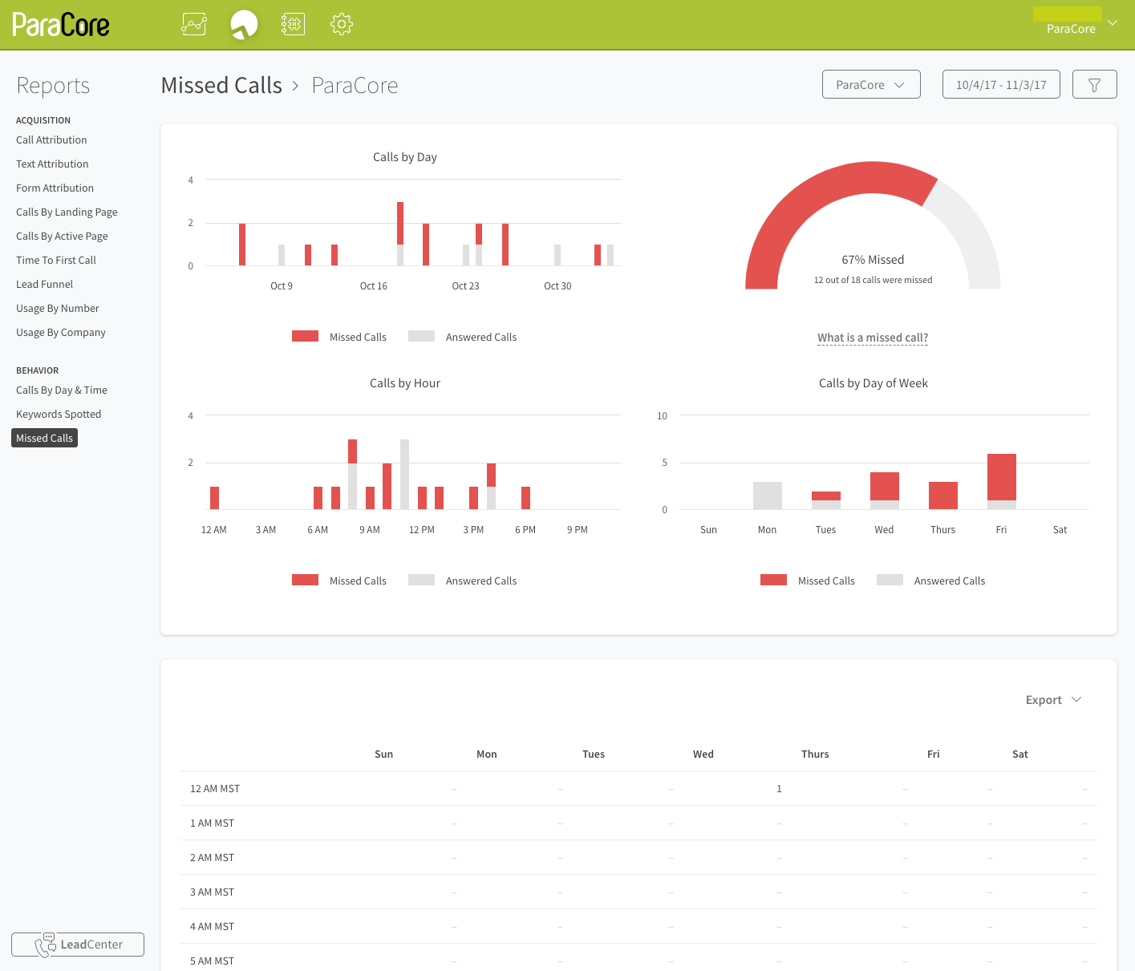Open Keywords Spotted report
1135x971 pixels.
point(59,414)
